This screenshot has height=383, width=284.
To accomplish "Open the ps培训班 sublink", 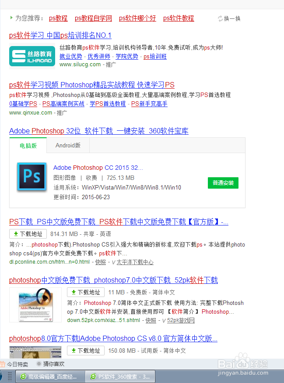I will [x=155, y=57].
